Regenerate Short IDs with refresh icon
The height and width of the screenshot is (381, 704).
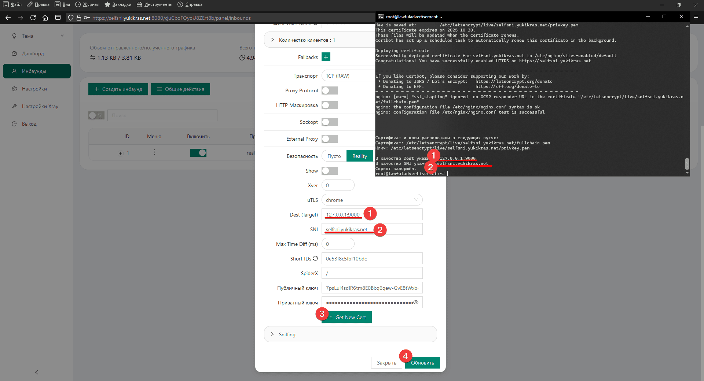[x=315, y=258]
